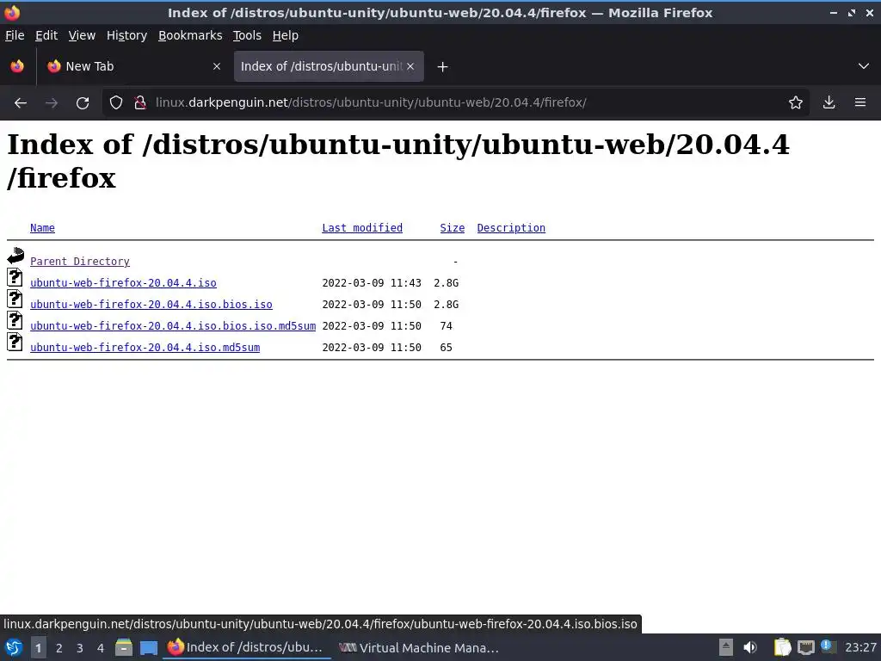Open the clipboard manager tray icon
The width and height of the screenshot is (881, 661).
(x=782, y=647)
